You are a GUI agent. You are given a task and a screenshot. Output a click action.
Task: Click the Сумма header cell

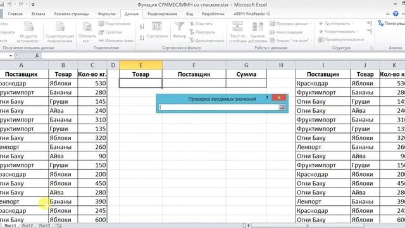point(246,74)
